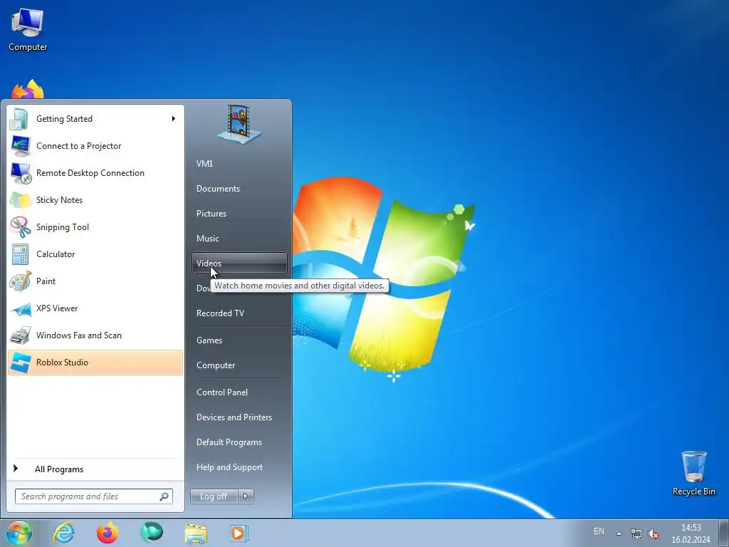Click the Start orb button
This screenshot has height=547, width=729.
coord(19,533)
